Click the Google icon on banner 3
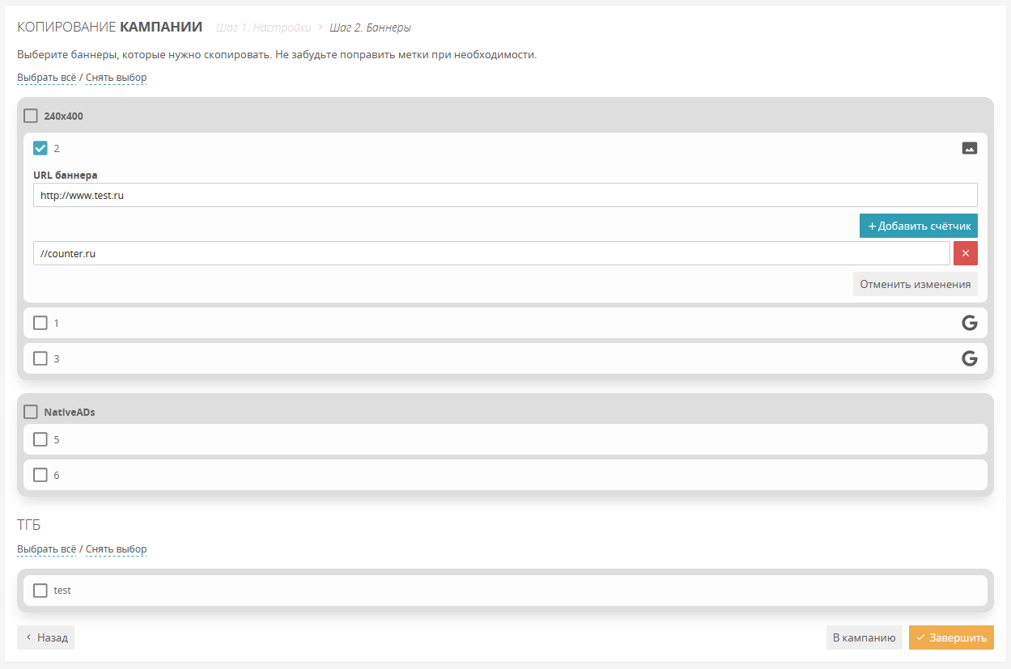Image resolution: width=1011 pixels, height=669 pixels. point(969,358)
